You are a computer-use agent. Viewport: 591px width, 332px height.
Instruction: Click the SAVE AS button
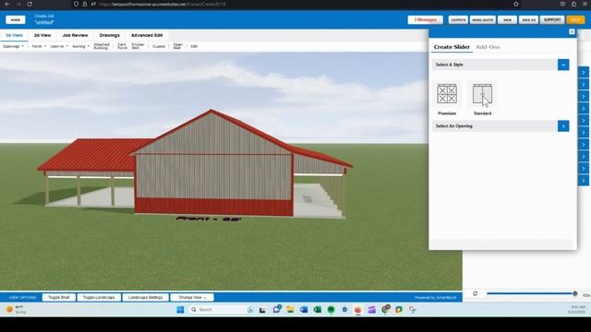528,19
